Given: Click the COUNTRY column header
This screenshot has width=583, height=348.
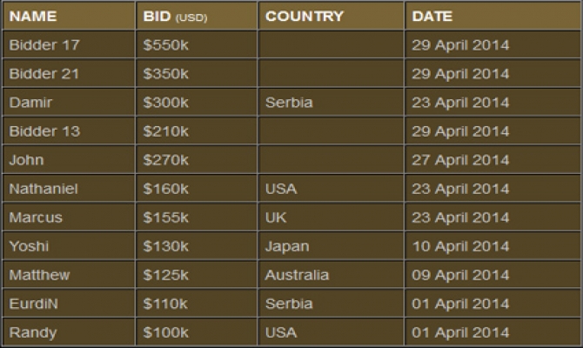Looking at the screenshot, I should [305, 16].
